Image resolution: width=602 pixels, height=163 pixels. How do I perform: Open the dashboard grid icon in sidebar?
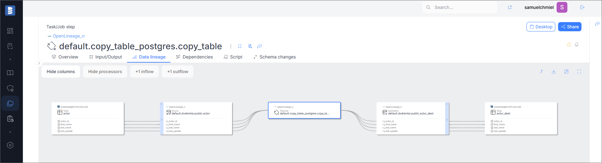click(10, 31)
